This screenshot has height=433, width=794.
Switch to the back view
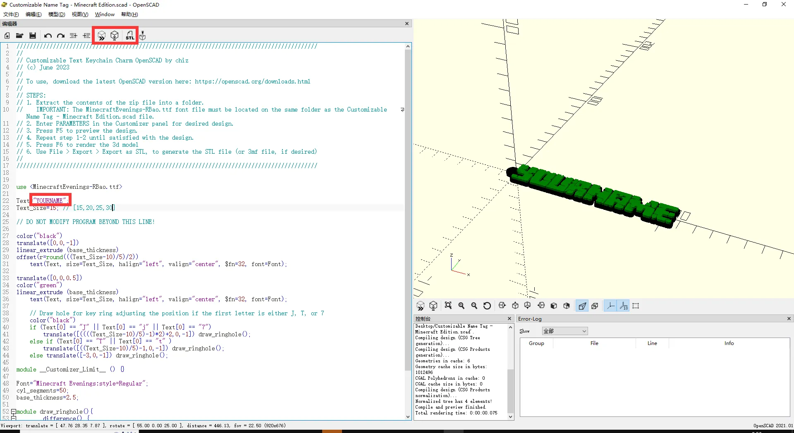(x=567, y=306)
